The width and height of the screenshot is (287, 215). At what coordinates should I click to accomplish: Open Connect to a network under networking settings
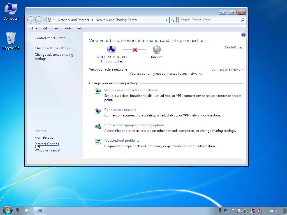click(120, 110)
